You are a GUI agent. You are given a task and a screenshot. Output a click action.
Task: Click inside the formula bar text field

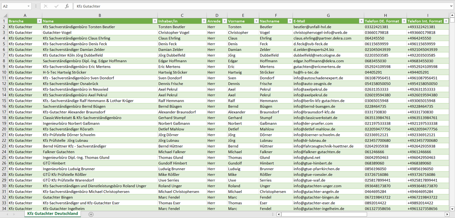pos(252,6)
